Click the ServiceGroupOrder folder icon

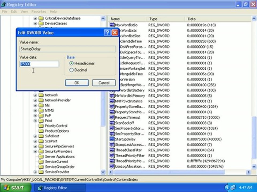coord(41,167)
